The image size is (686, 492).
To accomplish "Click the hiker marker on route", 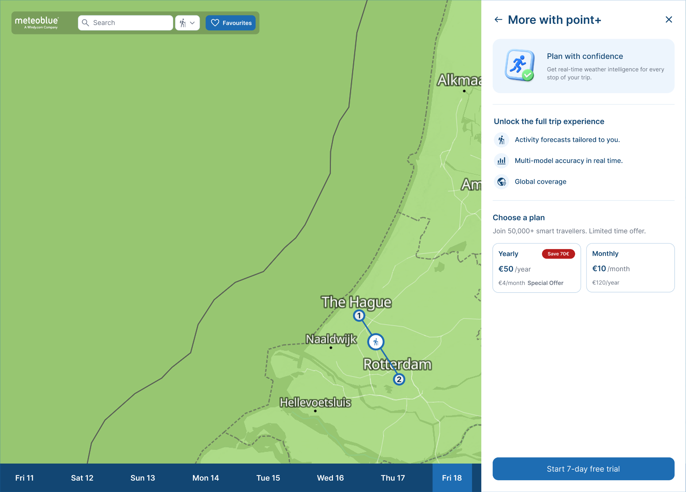I will pyautogui.click(x=376, y=342).
